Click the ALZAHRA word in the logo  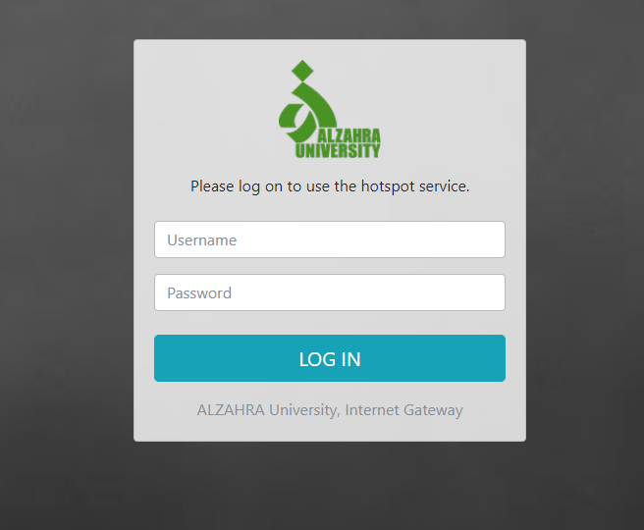pyautogui.click(x=349, y=135)
